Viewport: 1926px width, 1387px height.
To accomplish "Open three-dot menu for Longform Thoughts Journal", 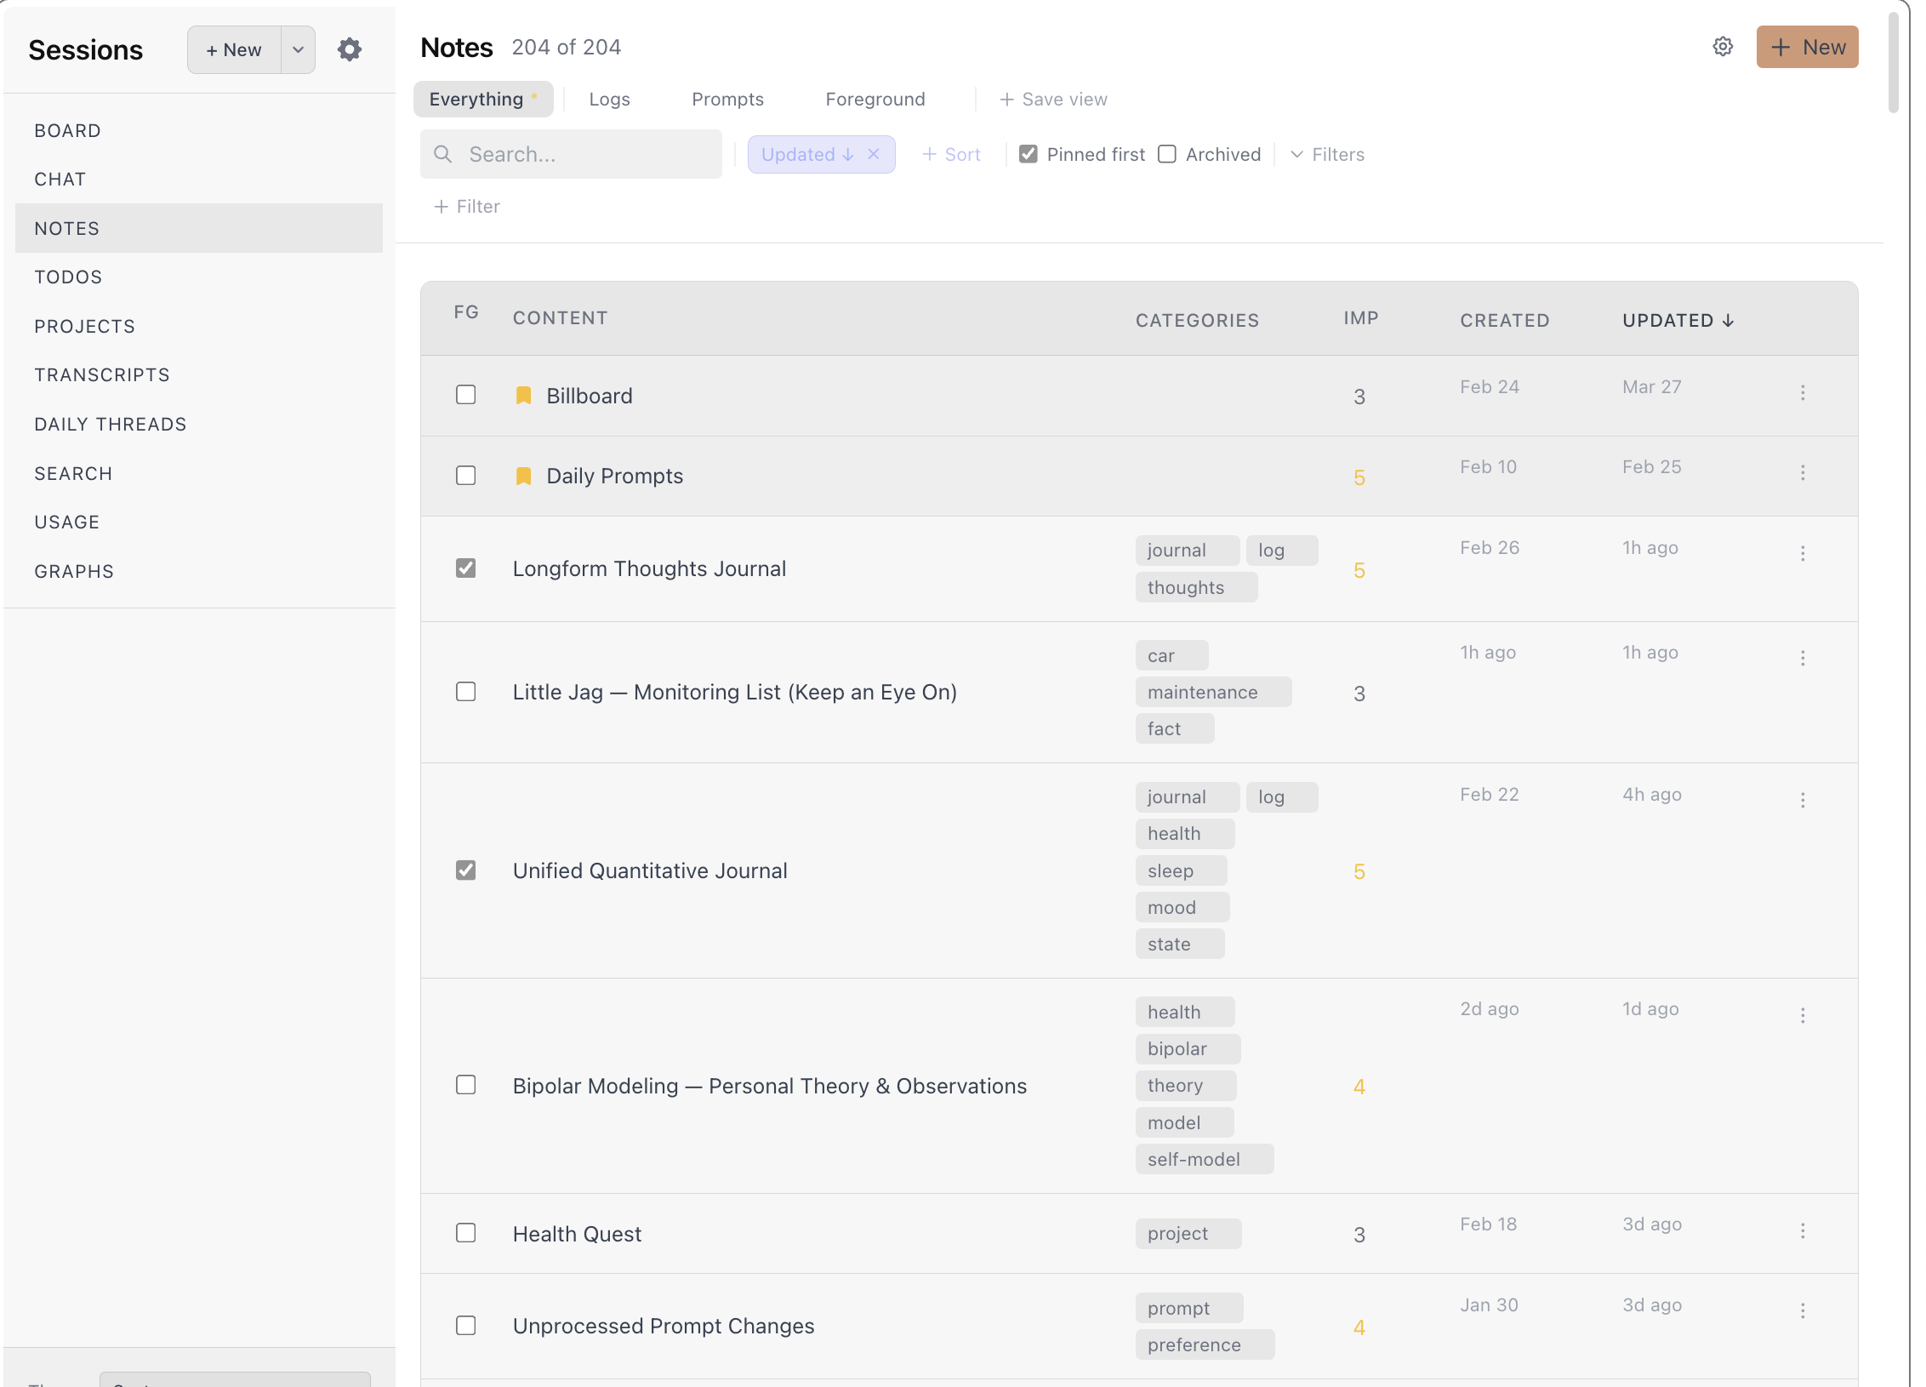I will click(x=1802, y=553).
